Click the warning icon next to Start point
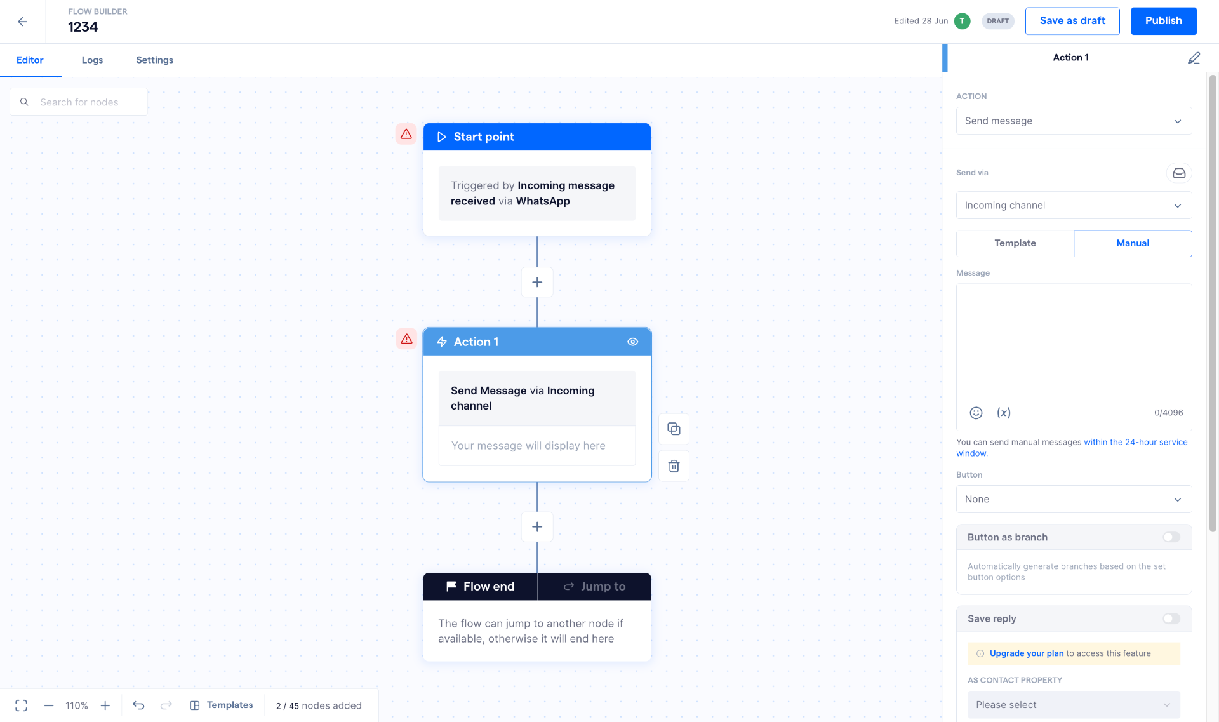 (406, 134)
